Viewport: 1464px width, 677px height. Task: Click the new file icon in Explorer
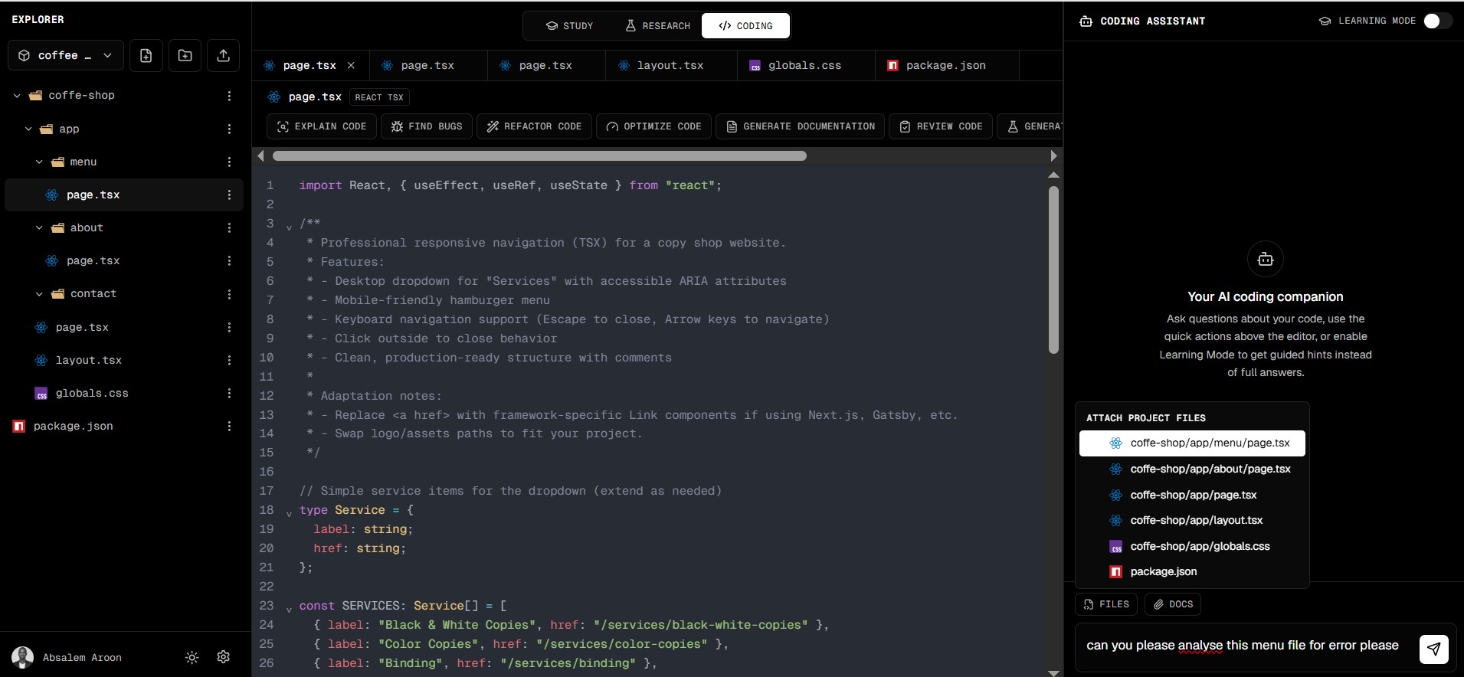[x=146, y=56]
